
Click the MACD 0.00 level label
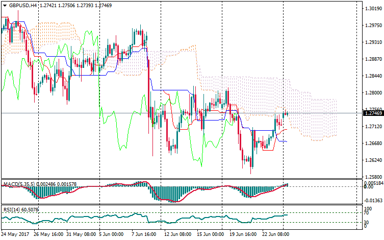369,186
